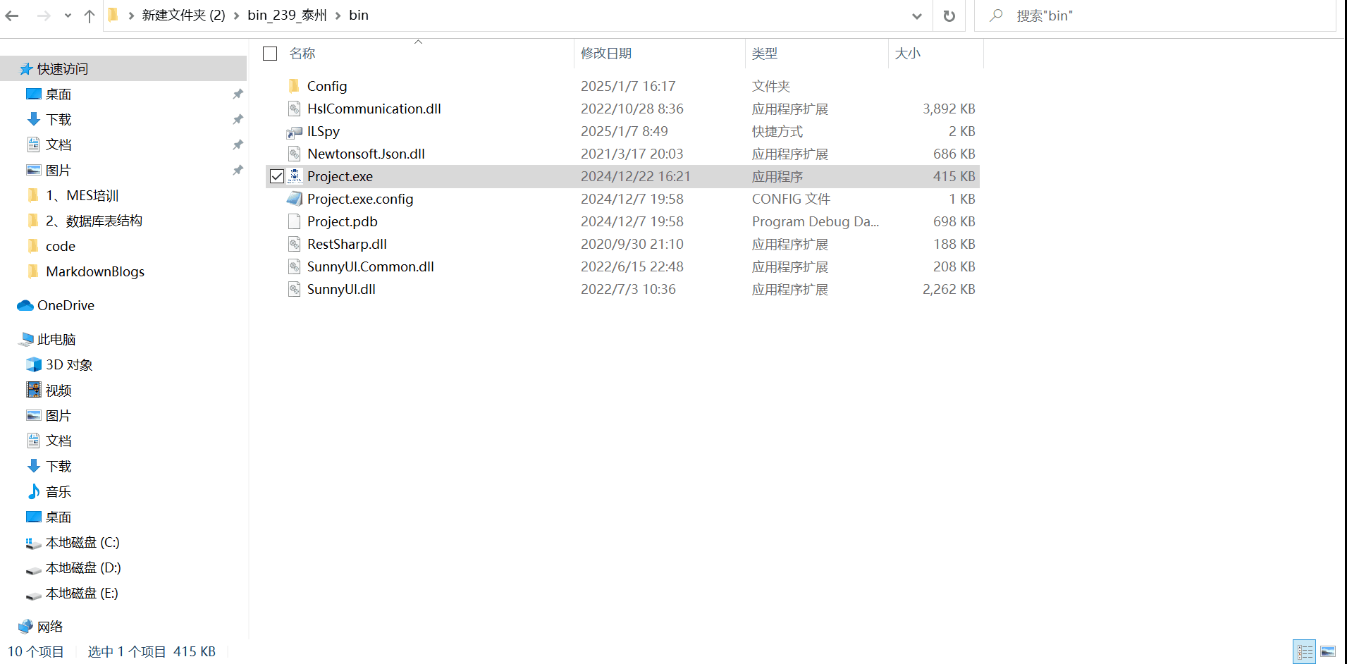The height and width of the screenshot is (664, 1347).
Task: Select the Config folder icon
Action: [295, 86]
